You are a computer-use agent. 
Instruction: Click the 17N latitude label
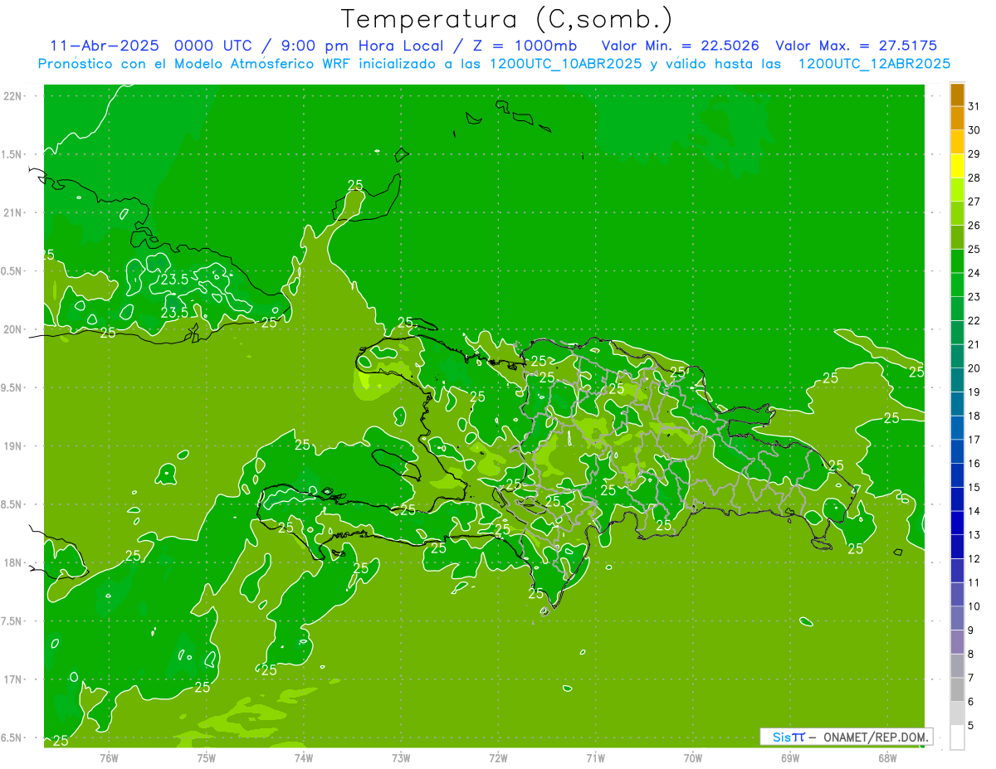click(x=14, y=679)
